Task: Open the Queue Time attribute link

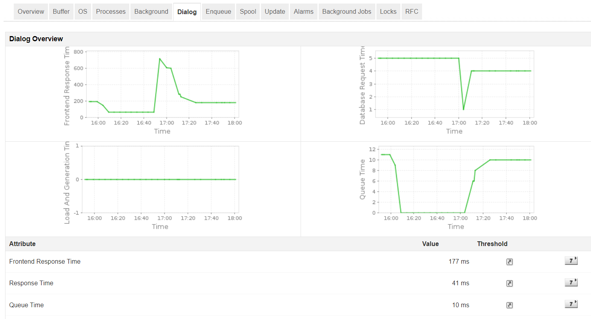Action: pyautogui.click(x=26, y=305)
